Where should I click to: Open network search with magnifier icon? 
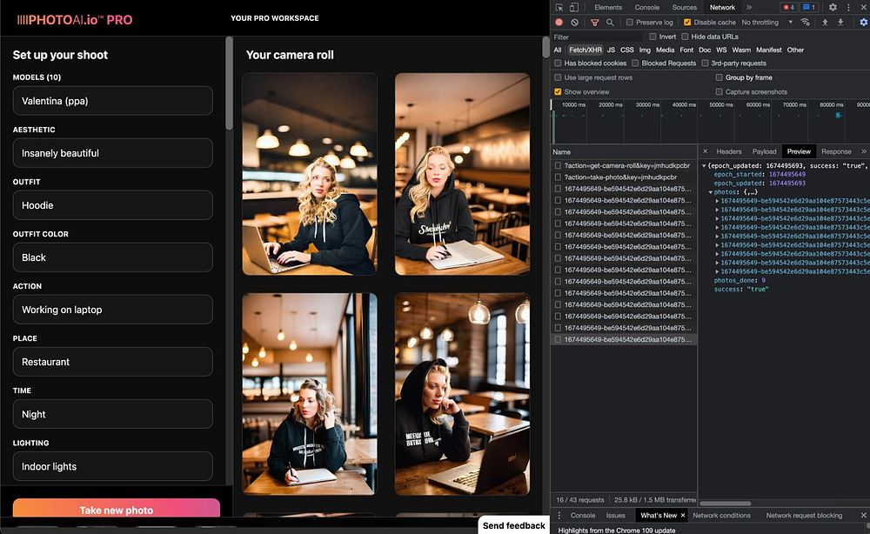click(x=610, y=23)
